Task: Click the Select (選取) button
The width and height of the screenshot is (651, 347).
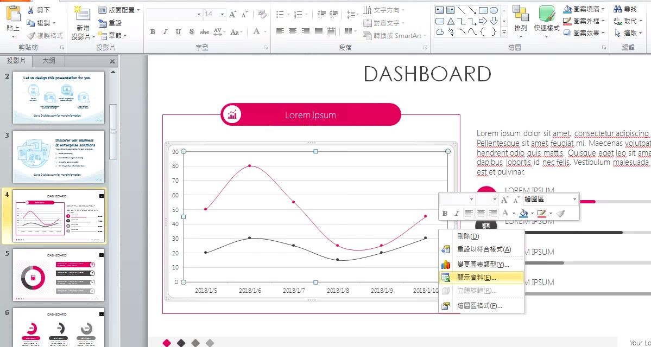Action: pos(629,33)
